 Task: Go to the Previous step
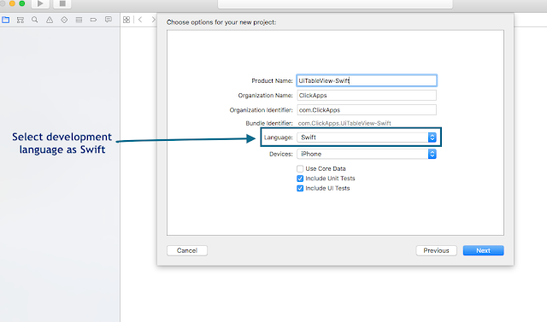[437, 250]
